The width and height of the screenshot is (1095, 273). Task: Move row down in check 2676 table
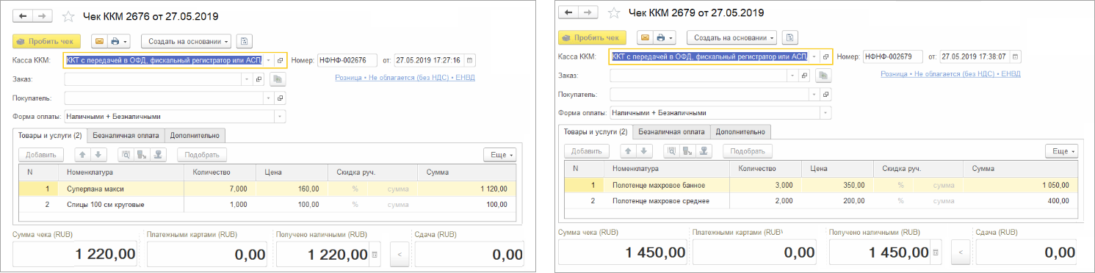click(x=98, y=155)
